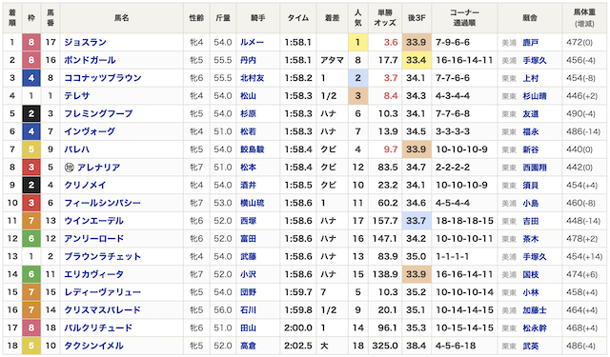Open jockey 石川 profile

[248, 310]
